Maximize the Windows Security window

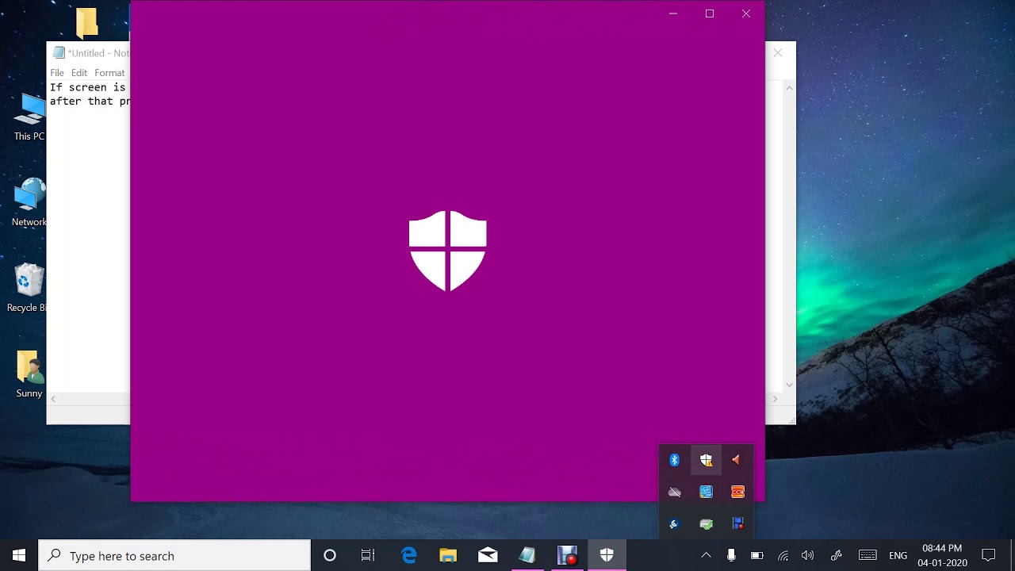point(710,13)
